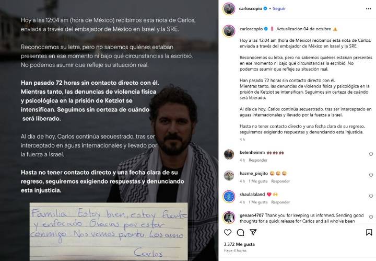This screenshot has width=376, height=261.
Task: Like hazme_piojito's comment
Action: tap(371, 175)
